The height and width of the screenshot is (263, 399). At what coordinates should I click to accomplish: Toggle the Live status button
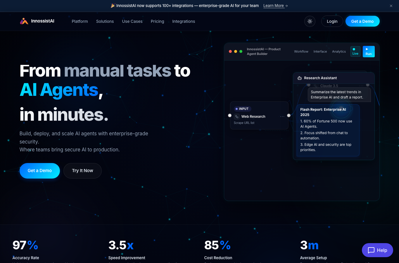(x=355, y=51)
